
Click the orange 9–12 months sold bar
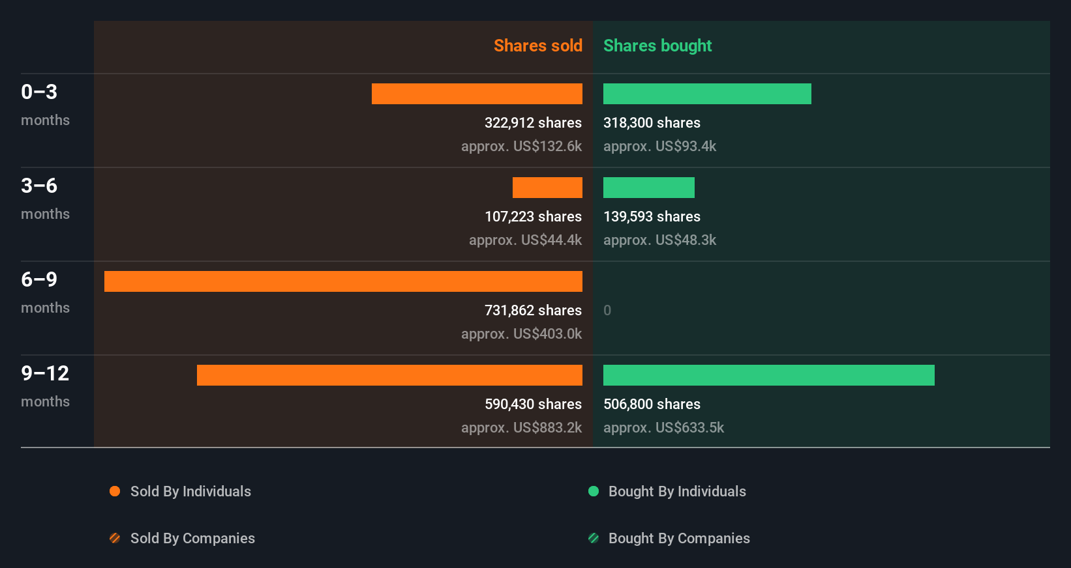[389, 375]
